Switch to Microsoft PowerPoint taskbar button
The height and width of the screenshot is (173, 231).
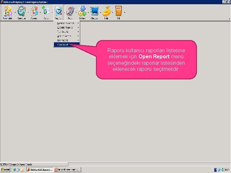pyautogui.click(x=67, y=170)
